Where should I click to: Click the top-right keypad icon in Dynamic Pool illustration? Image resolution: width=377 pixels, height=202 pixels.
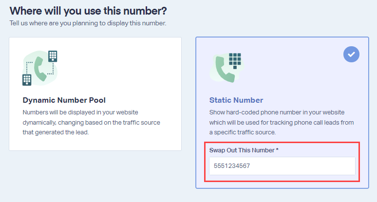(53, 56)
